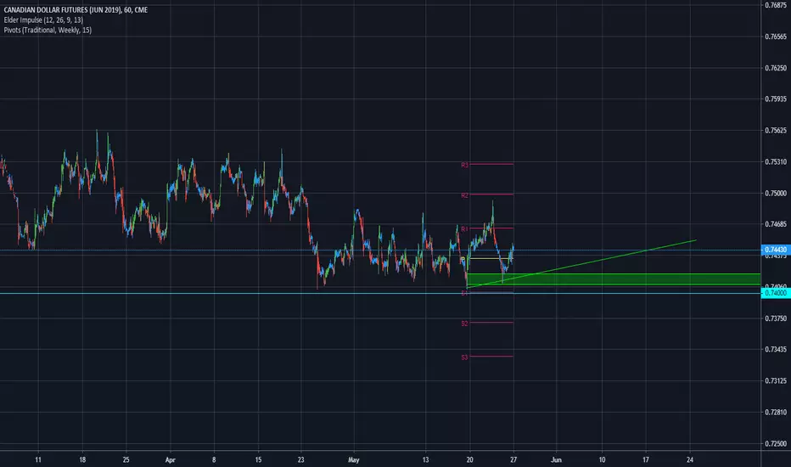Click the 0.73125 price axis label

[776, 381]
